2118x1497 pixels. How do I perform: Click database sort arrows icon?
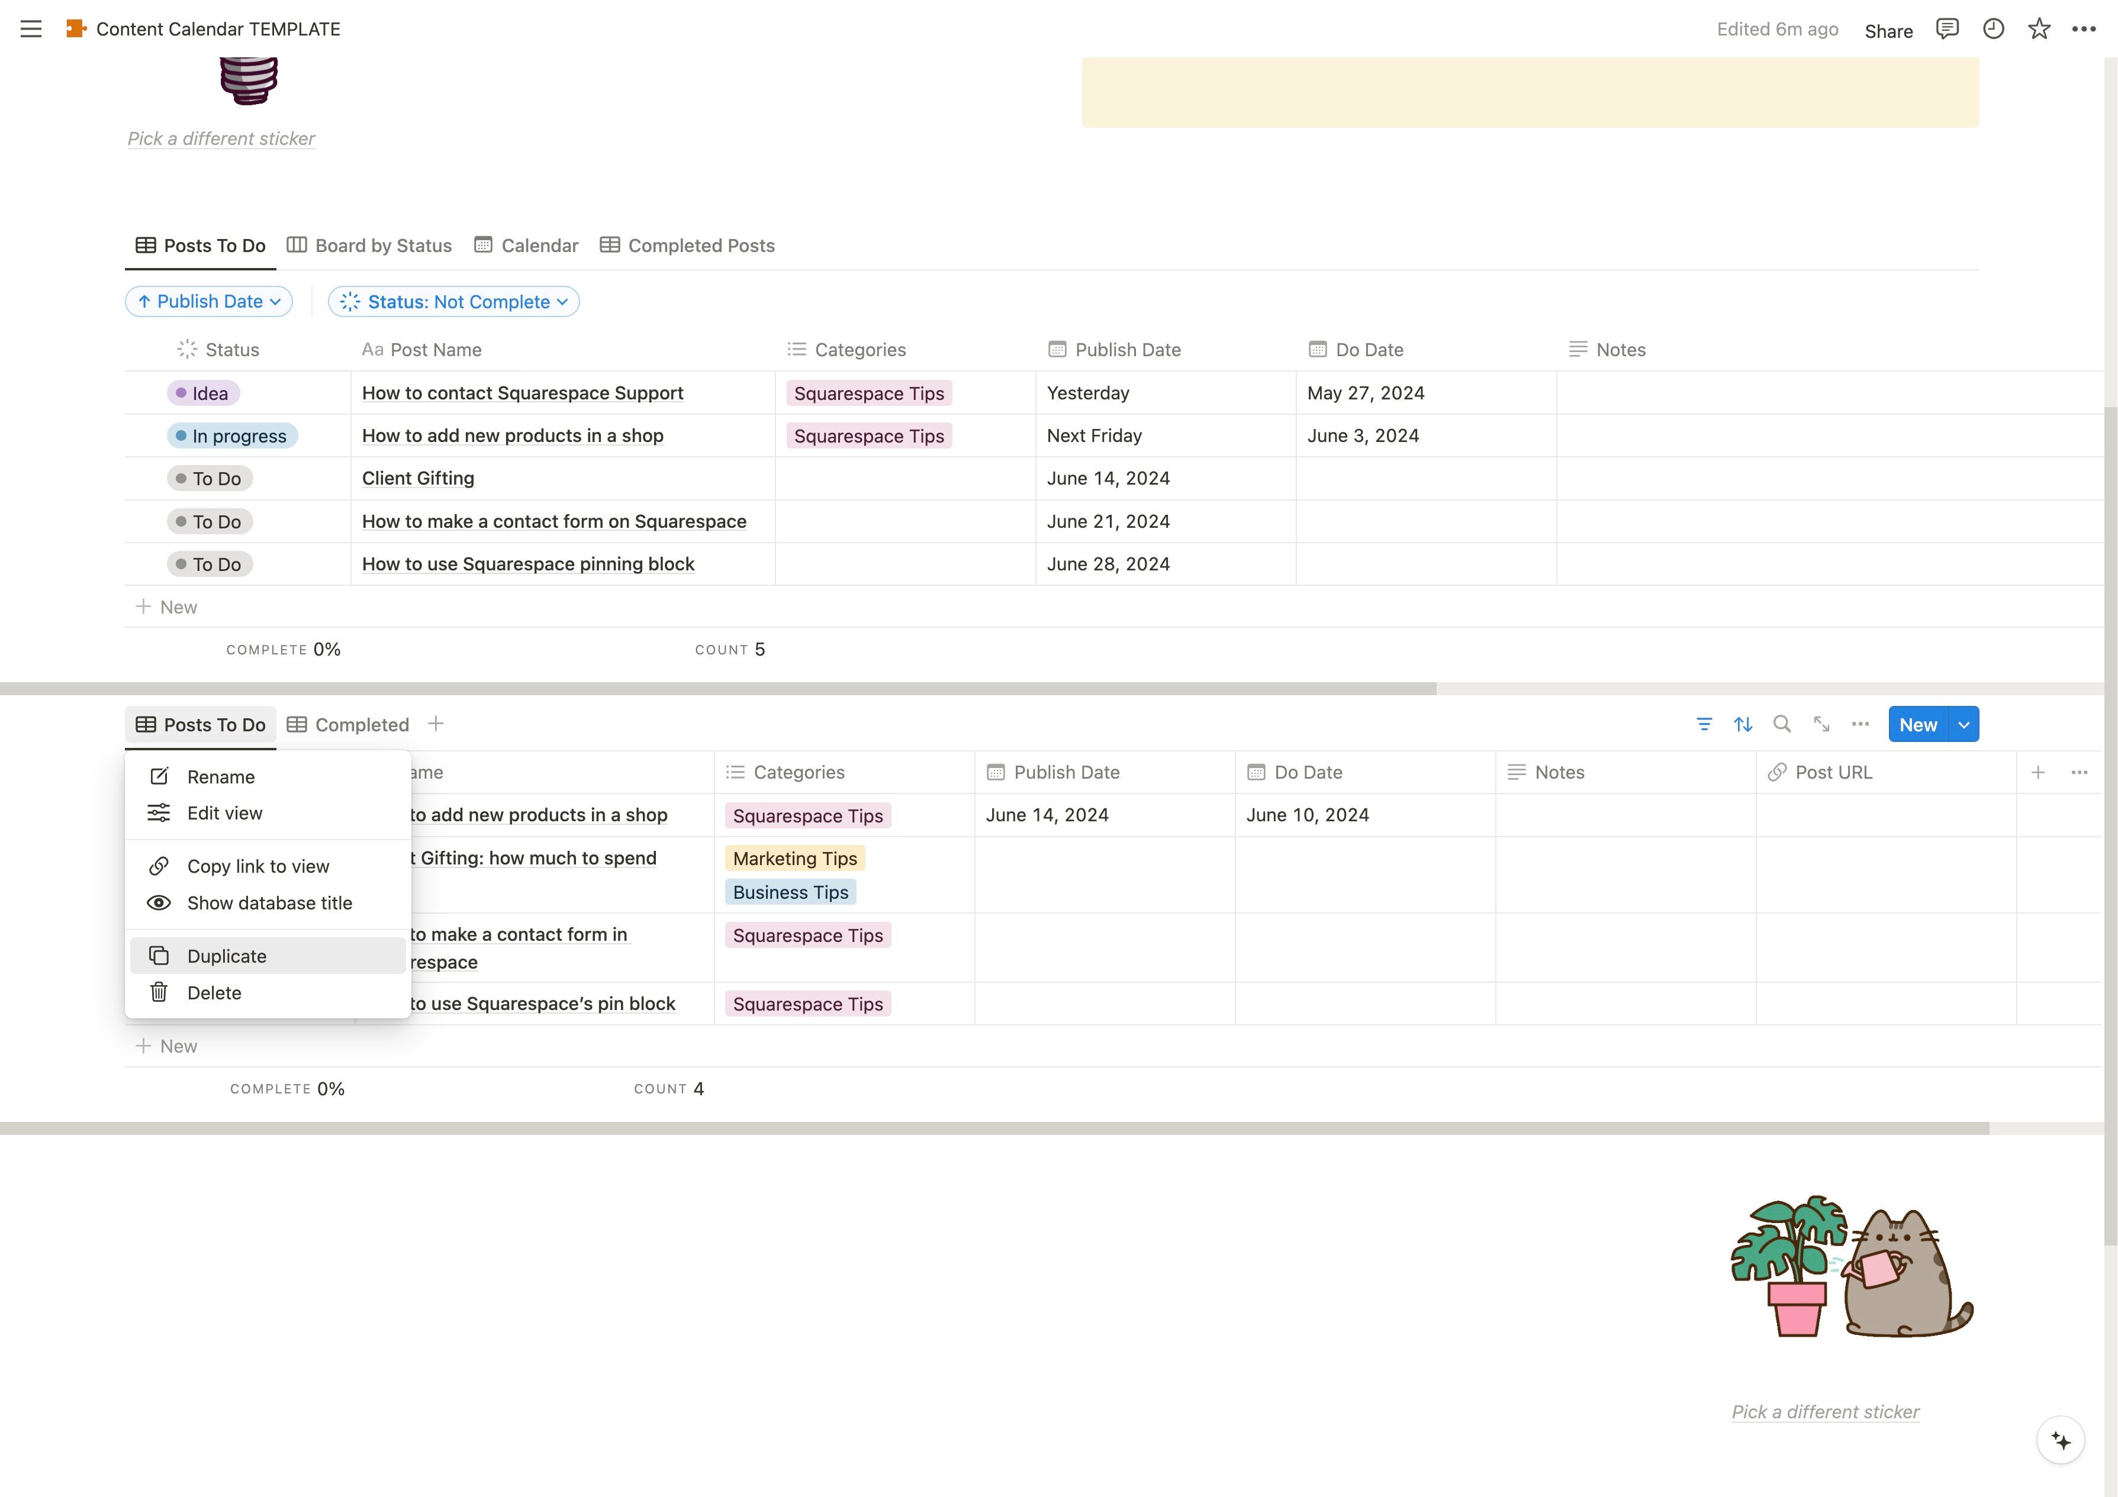(1743, 724)
